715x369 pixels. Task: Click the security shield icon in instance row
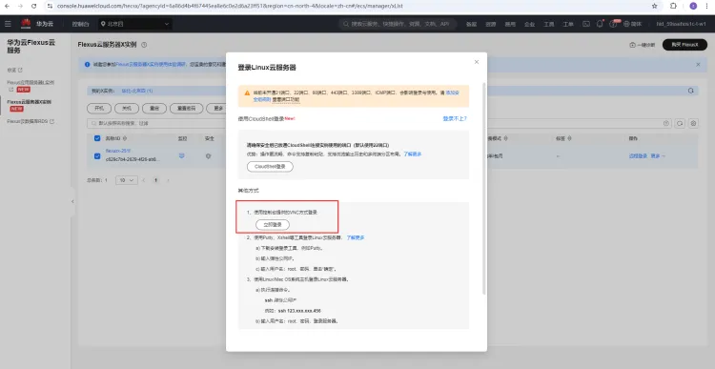209,156
